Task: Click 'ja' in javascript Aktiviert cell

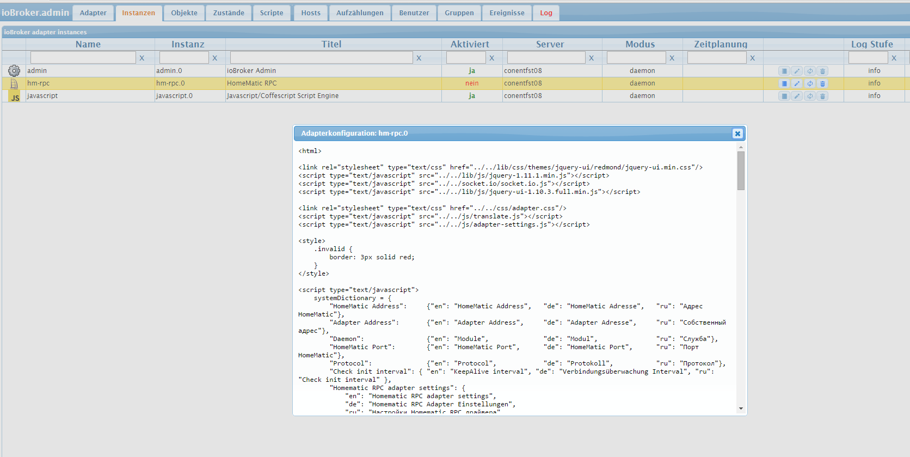Action: click(x=472, y=96)
